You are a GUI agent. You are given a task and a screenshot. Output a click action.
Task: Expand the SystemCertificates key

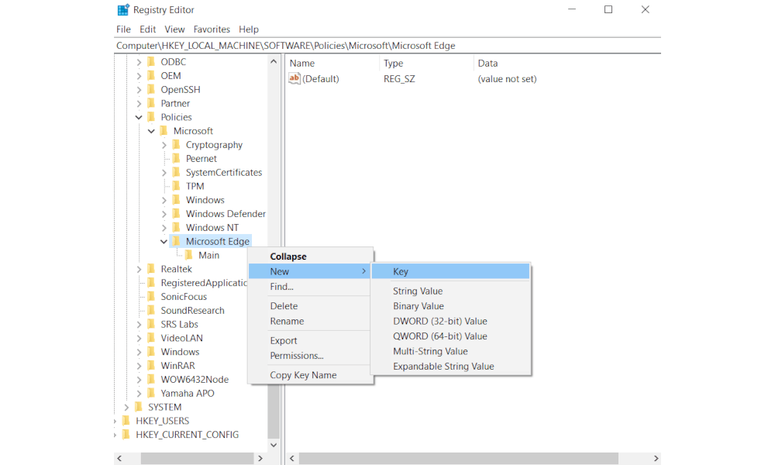point(164,173)
